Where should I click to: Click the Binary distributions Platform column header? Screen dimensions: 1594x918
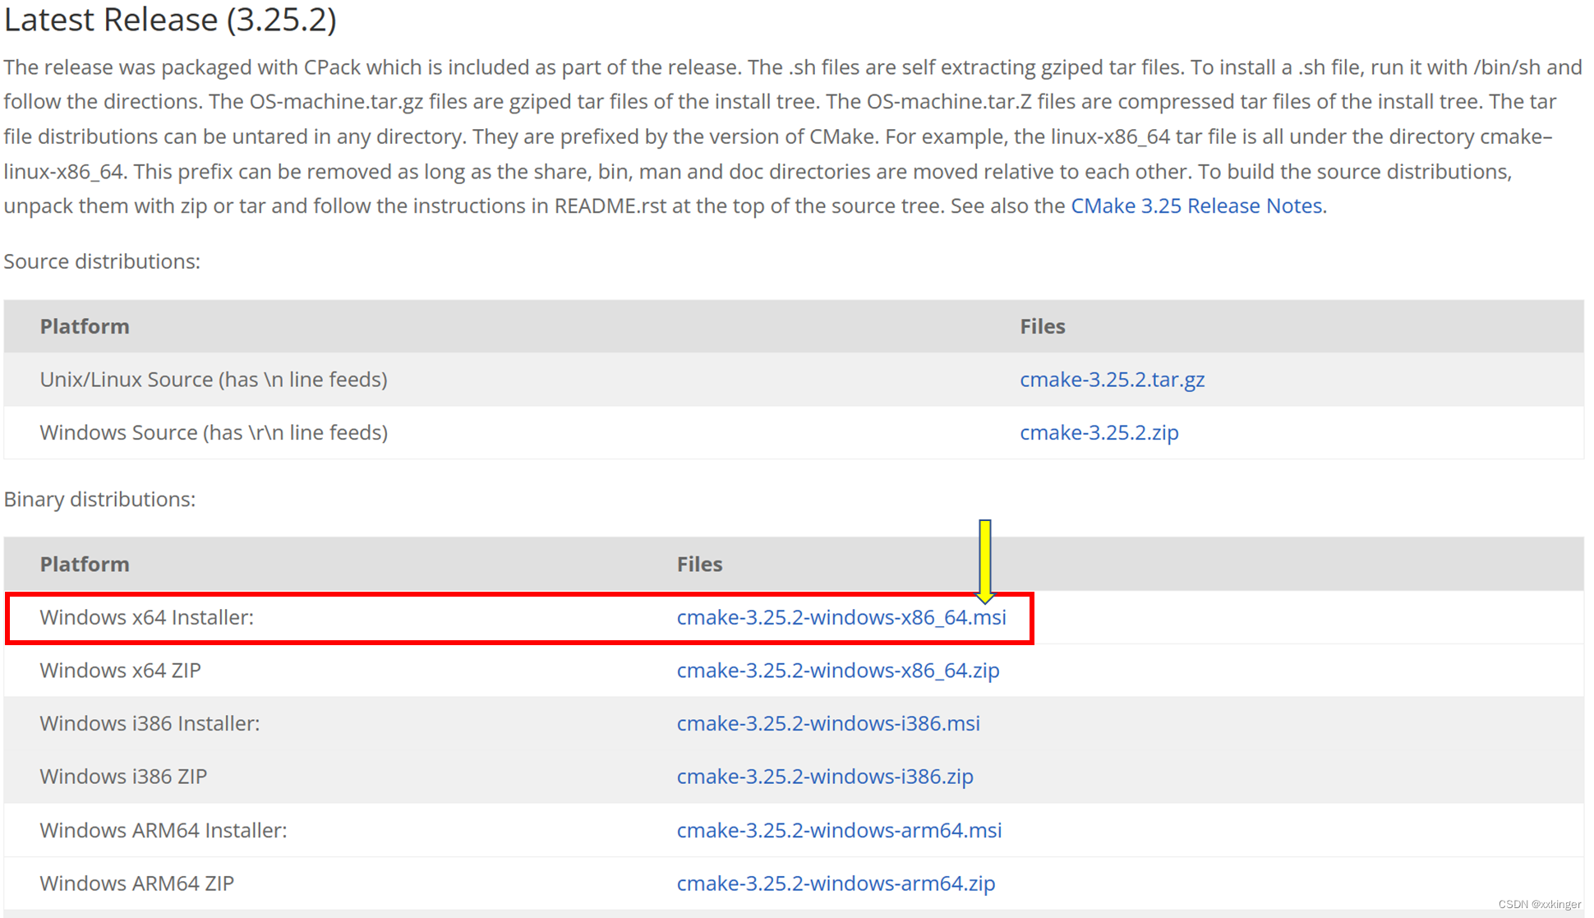coord(85,565)
